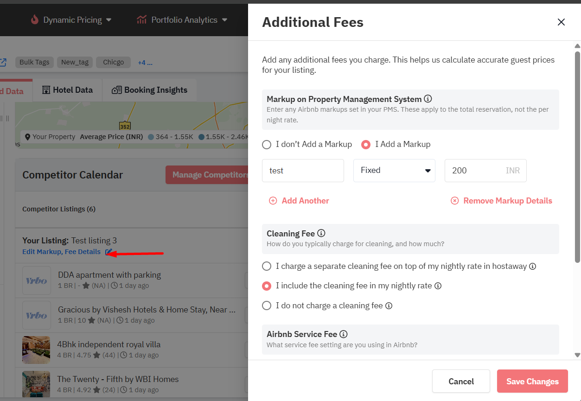Click the info icon next to Cleaning Fee
Viewport: 581px width, 401px height.
pyautogui.click(x=321, y=233)
